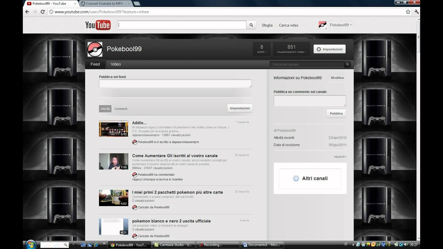
Task: Click the Internet Explorer quick launch icon
Action: coord(96,245)
